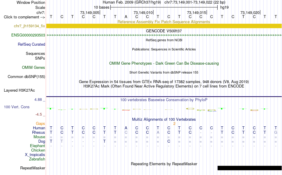
Task: Click the orange gap count '2'
Action: pos(174,124)
